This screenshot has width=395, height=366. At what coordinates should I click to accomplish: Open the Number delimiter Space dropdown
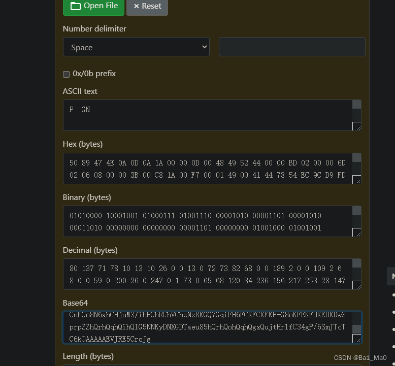coord(136,47)
